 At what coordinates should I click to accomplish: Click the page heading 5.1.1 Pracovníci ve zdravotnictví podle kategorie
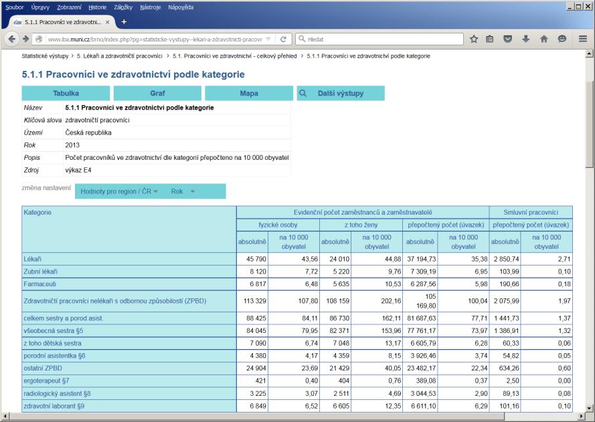[x=133, y=74]
